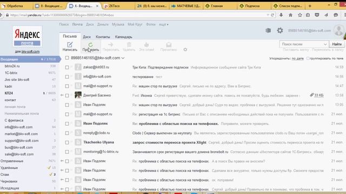Click the browser reload icon in the address bar
Screen dimensions: 346x194
[272, 15]
